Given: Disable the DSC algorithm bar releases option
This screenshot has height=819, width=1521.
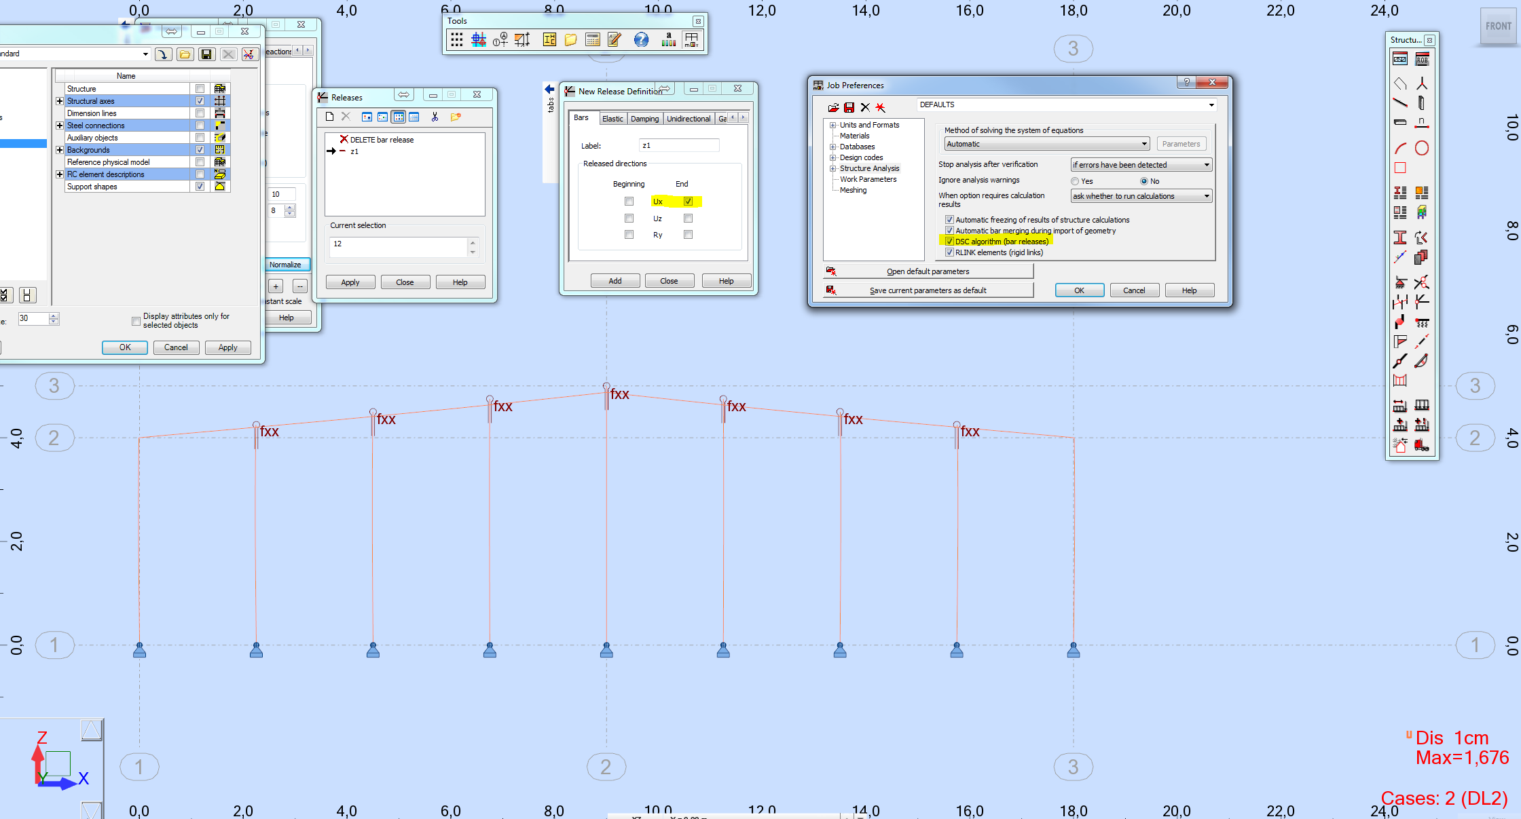Looking at the screenshot, I should tap(949, 241).
